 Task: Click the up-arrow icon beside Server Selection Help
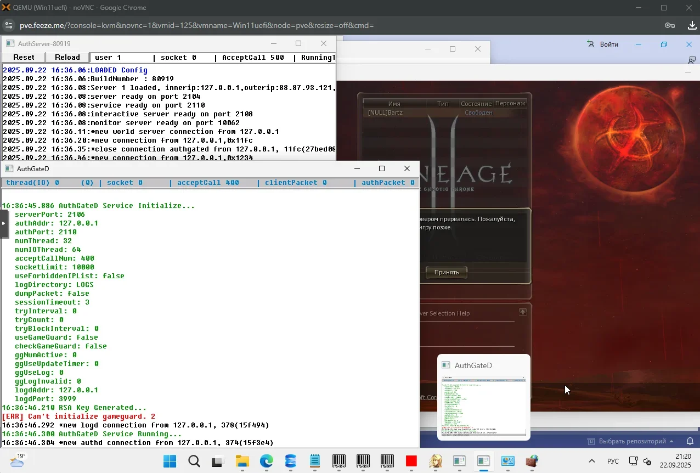pyautogui.click(x=523, y=312)
